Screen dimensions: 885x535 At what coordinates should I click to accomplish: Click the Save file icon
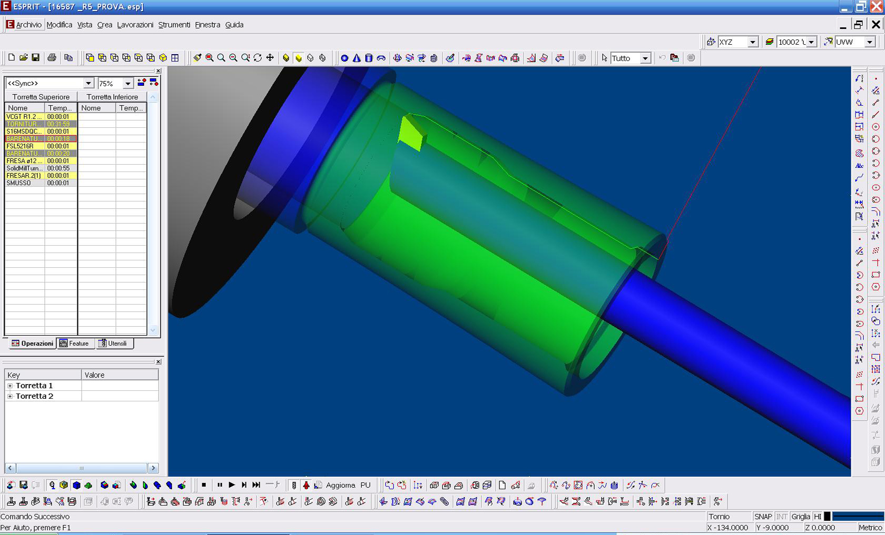[36, 58]
